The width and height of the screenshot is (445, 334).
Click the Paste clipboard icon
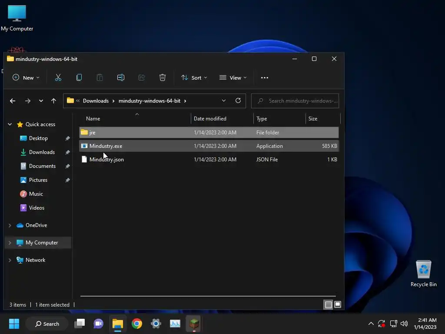pos(100,77)
